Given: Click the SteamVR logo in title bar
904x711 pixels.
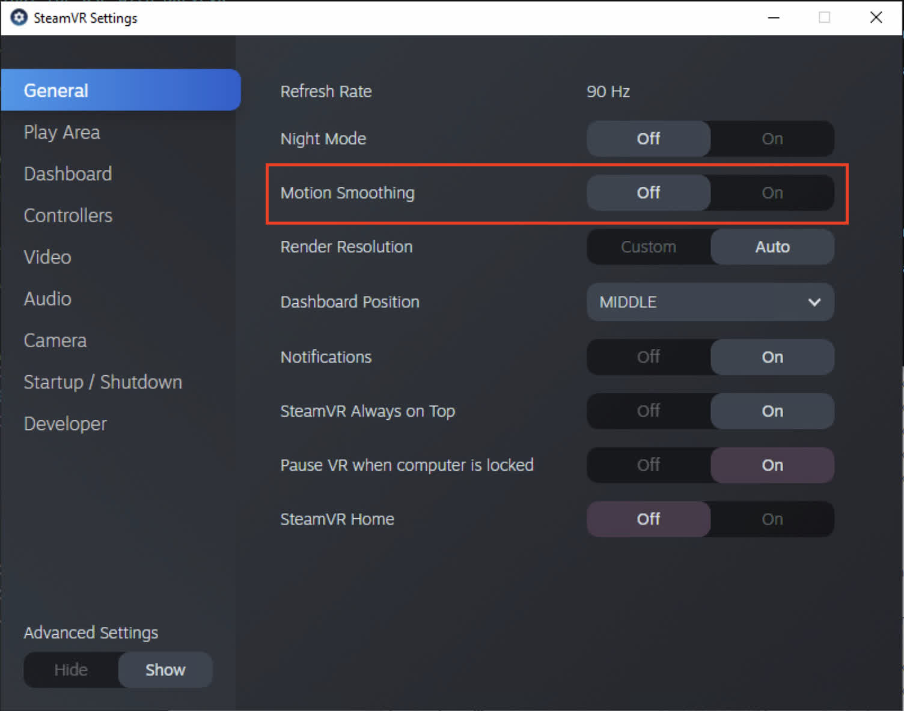Looking at the screenshot, I should click(19, 17).
